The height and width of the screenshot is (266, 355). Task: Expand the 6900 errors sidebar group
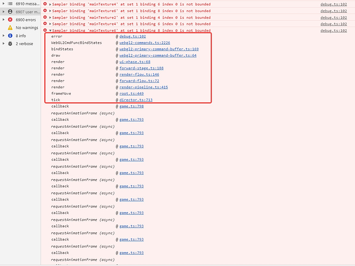pos(3,20)
